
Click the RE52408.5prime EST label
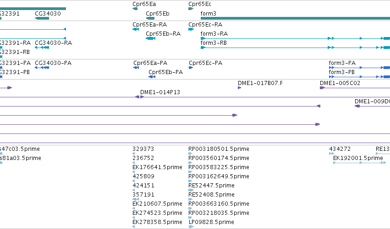(211, 195)
